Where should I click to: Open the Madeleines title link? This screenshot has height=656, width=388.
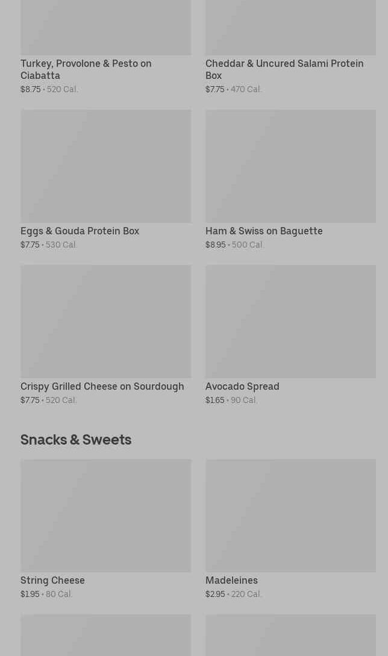(231, 580)
